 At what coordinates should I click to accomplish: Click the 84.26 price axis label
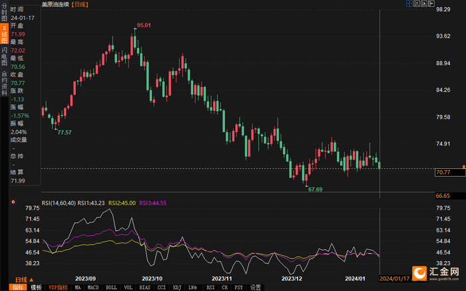[443, 90]
